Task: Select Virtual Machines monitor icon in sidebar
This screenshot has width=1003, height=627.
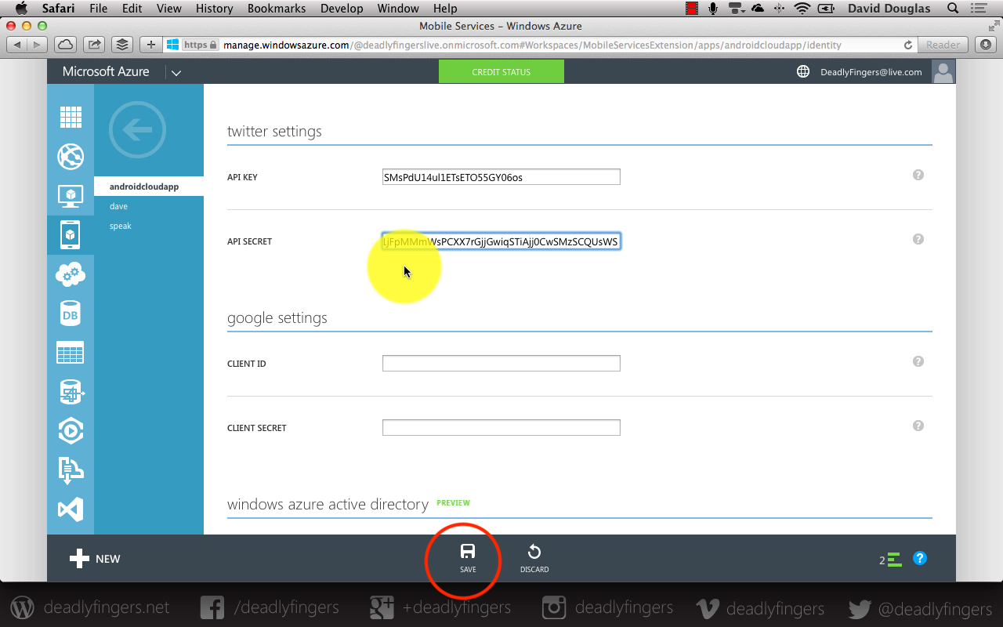Action: click(x=71, y=195)
